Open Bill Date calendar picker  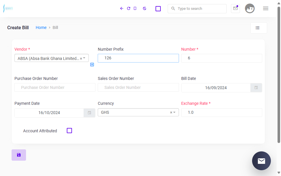coord(256,88)
